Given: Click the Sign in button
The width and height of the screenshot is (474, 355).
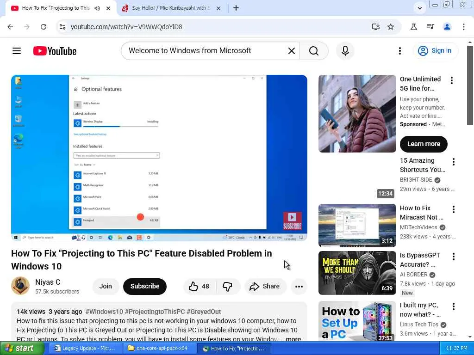Looking at the screenshot, I should pyautogui.click(x=435, y=51).
